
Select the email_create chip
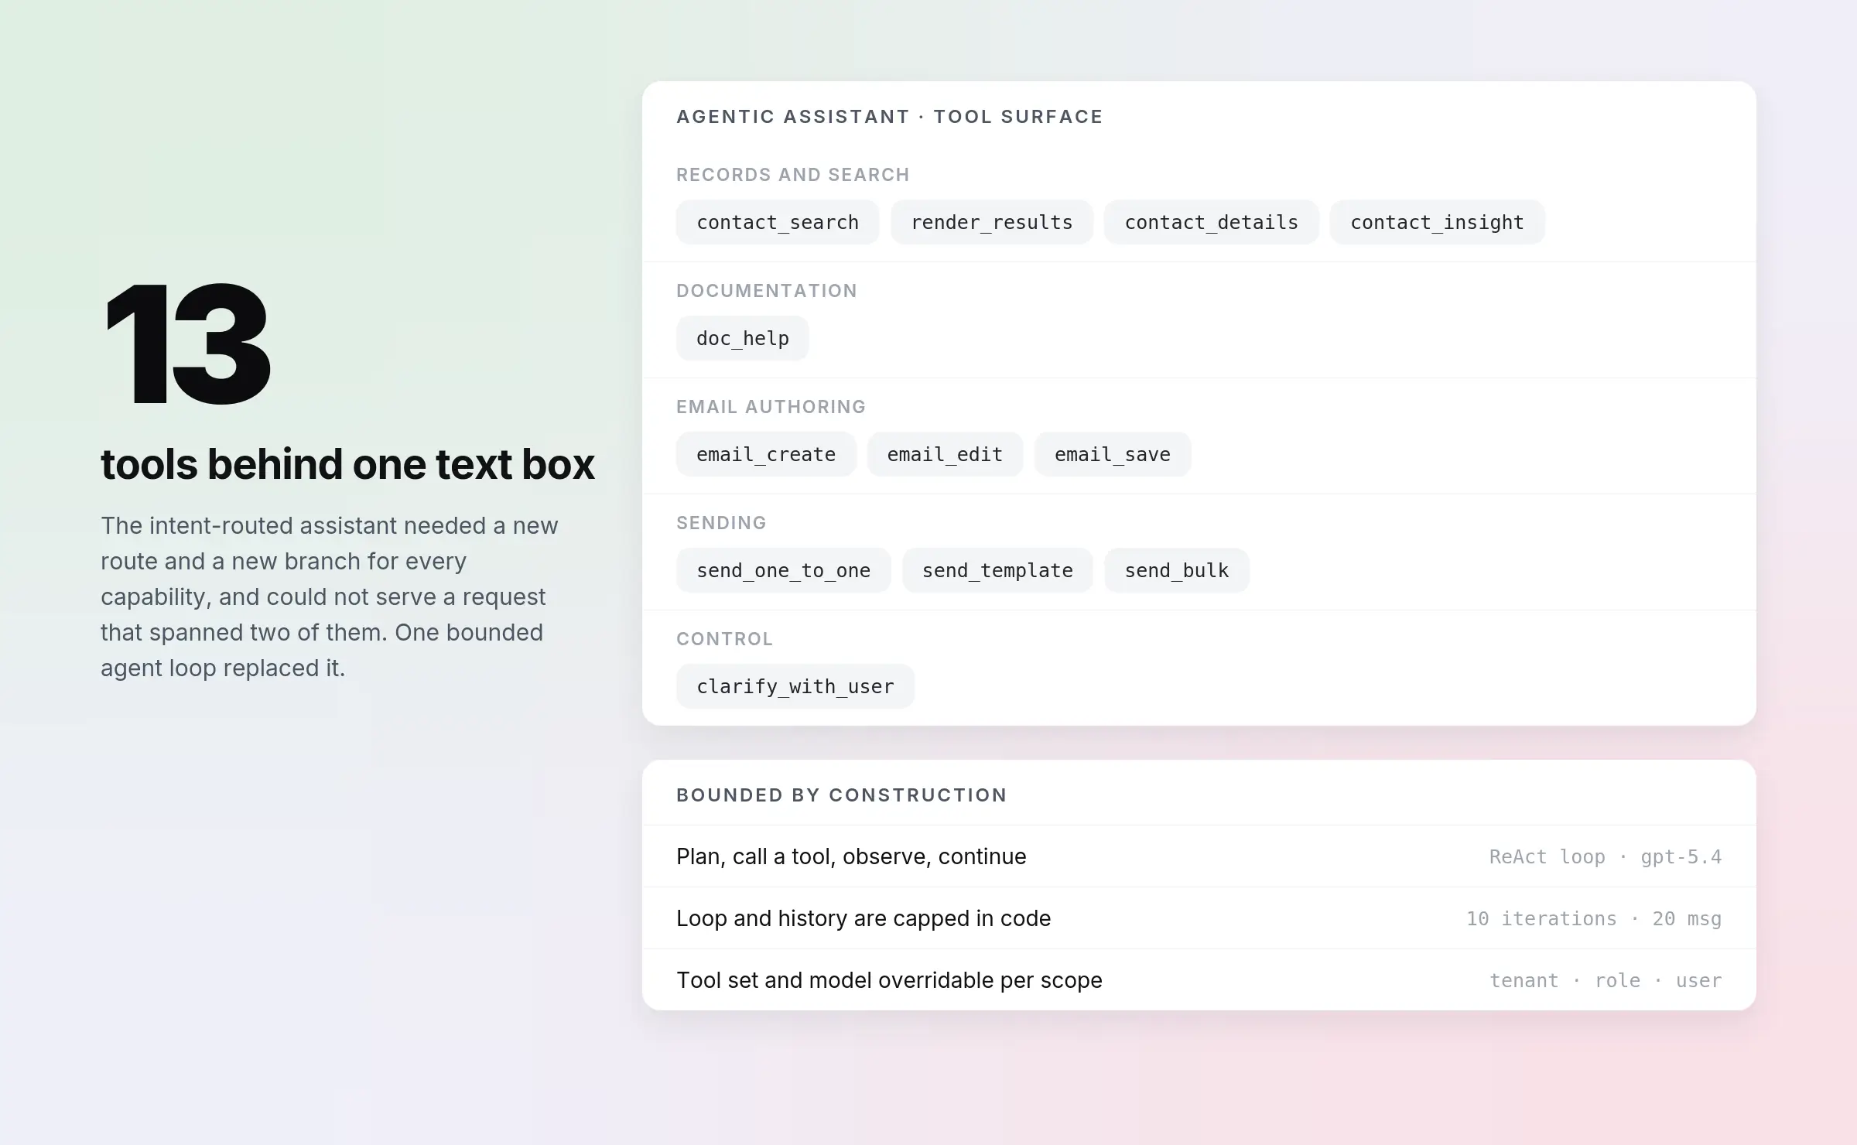pyautogui.click(x=766, y=454)
